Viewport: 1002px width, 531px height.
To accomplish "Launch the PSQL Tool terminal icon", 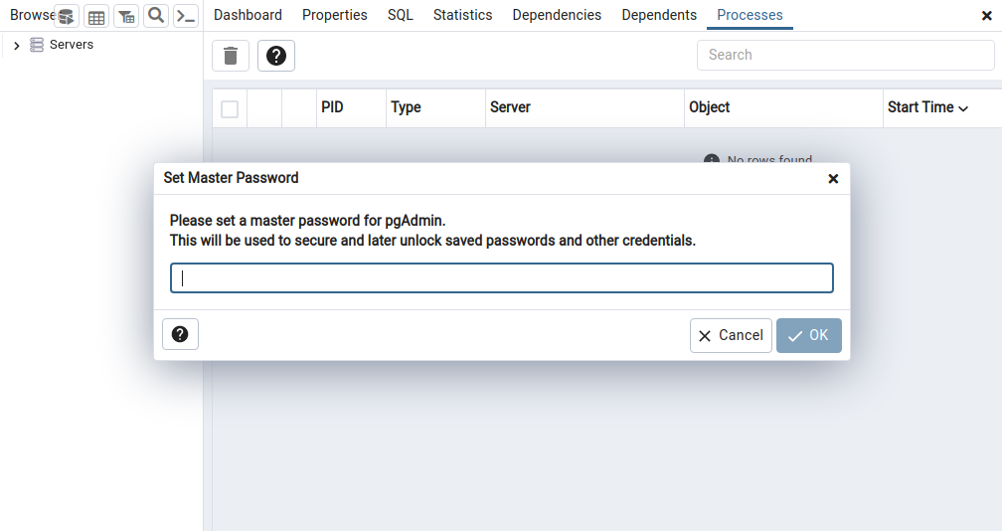I will 186,16.
